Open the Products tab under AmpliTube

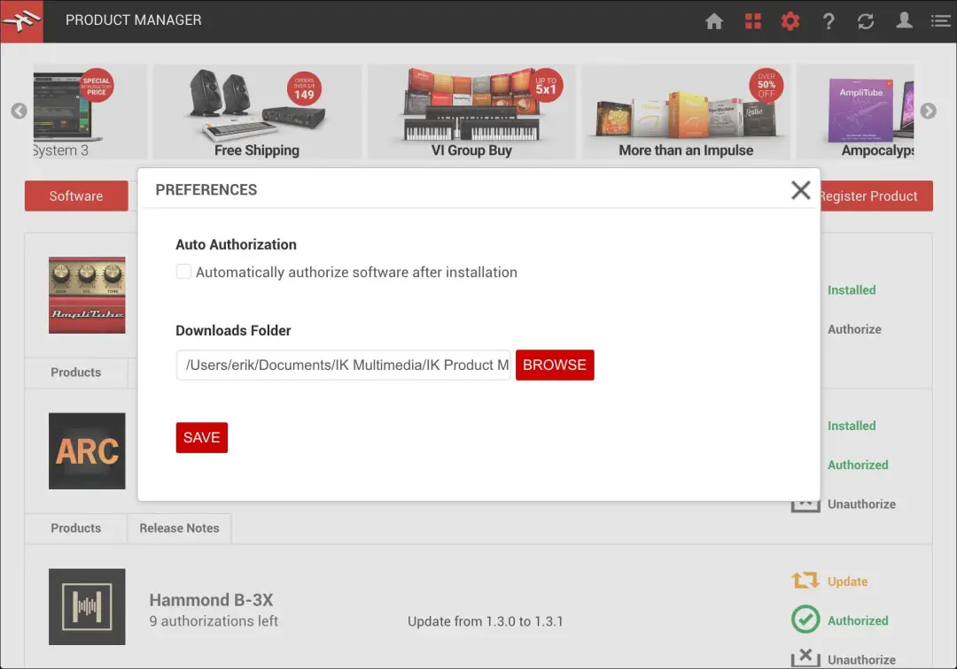(x=76, y=373)
